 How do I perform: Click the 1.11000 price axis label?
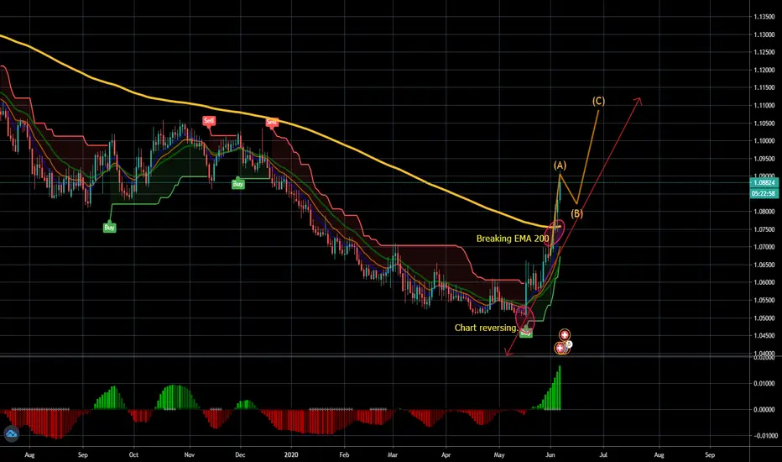tap(764, 105)
